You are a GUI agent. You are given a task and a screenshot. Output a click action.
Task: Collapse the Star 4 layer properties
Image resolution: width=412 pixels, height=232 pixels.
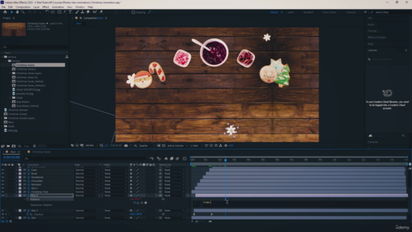[x=17, y=195]
